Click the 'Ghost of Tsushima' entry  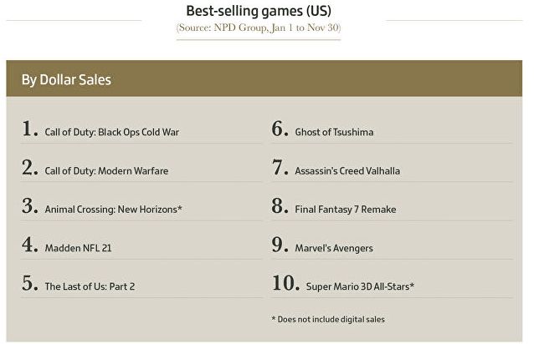pos(334,132)
